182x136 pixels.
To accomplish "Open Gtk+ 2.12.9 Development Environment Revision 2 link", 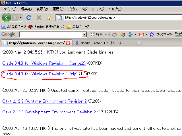I will 49,112.
